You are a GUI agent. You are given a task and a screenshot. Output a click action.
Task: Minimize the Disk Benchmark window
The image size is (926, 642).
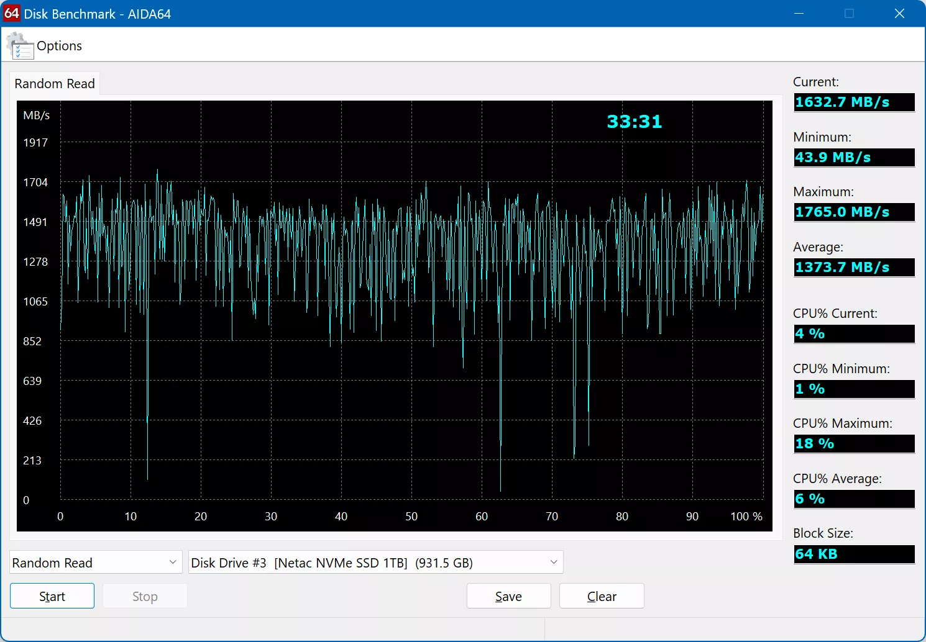click(799, 14)
